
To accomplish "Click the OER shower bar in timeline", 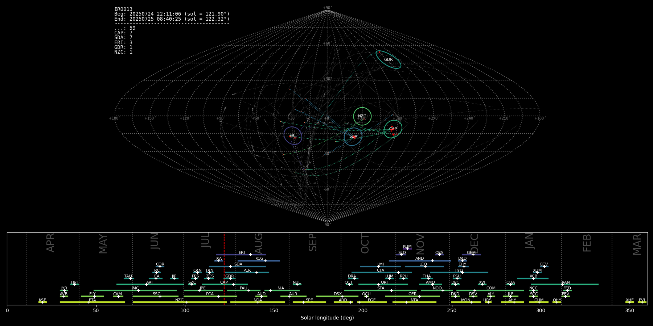I will click(412, 296).
